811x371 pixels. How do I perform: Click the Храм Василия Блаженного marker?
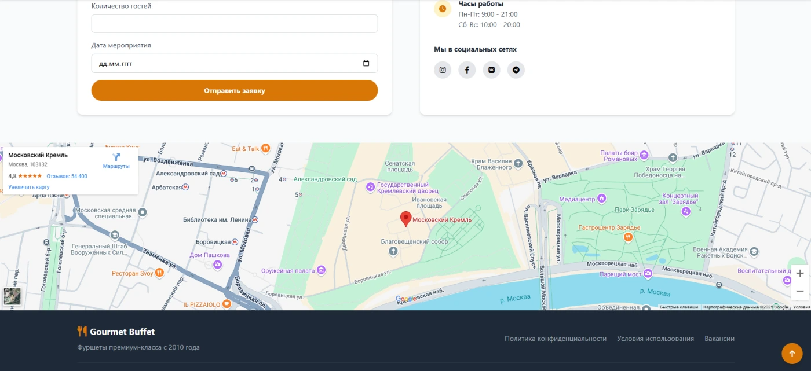click(x=519, y=164)
